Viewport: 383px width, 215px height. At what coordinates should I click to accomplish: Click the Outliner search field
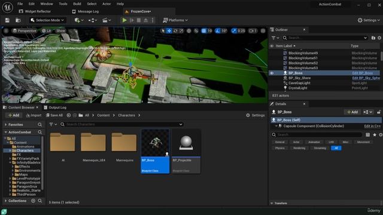pyautogui.click(x=325, y=38)
